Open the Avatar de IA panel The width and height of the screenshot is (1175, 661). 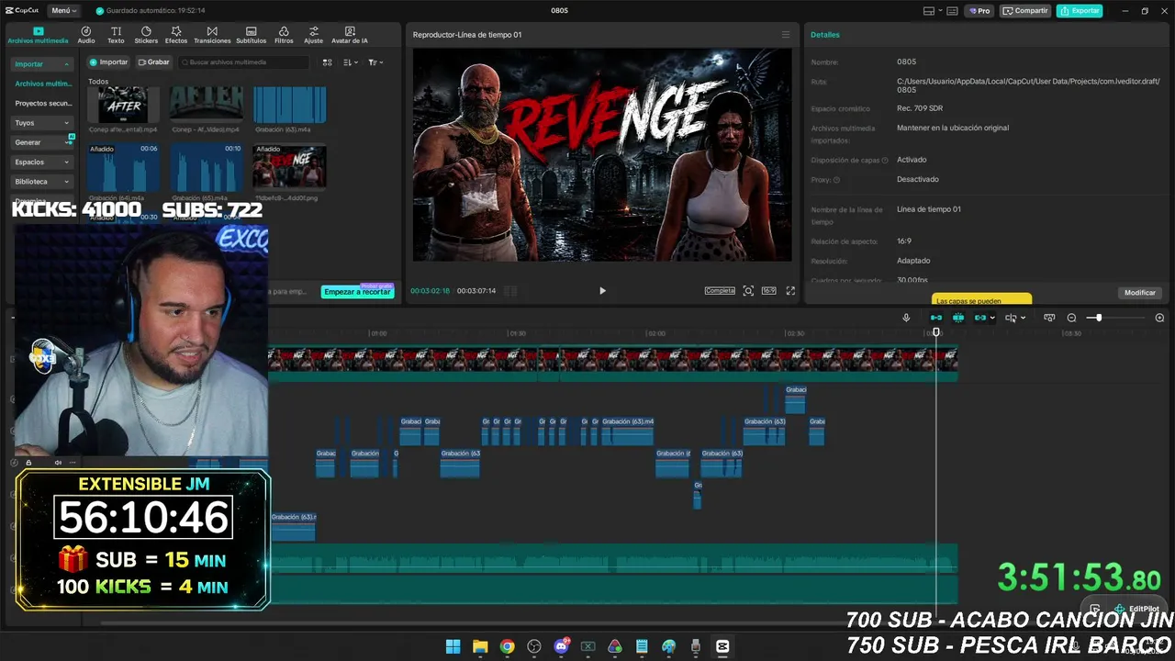pos(350,35)
